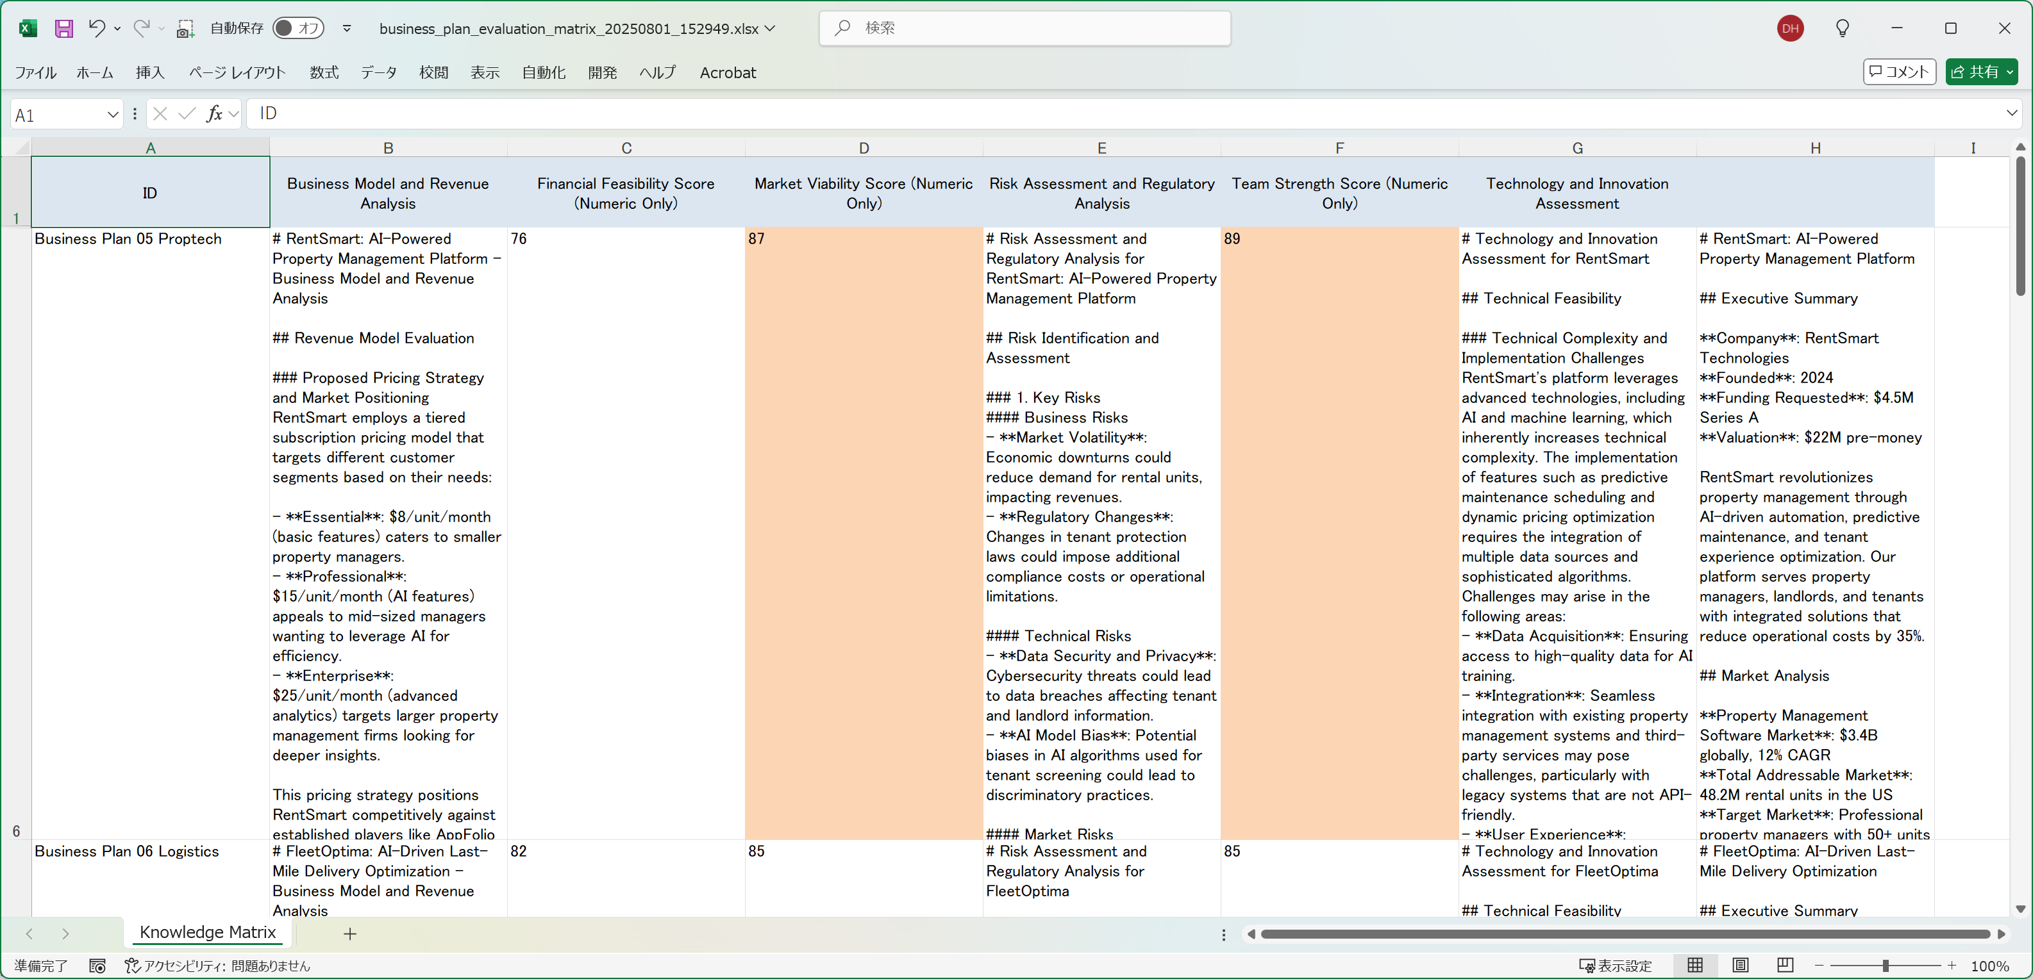Click in the 検索 search box
This screenshot has width=2033, height=979.
(1026, 28)
